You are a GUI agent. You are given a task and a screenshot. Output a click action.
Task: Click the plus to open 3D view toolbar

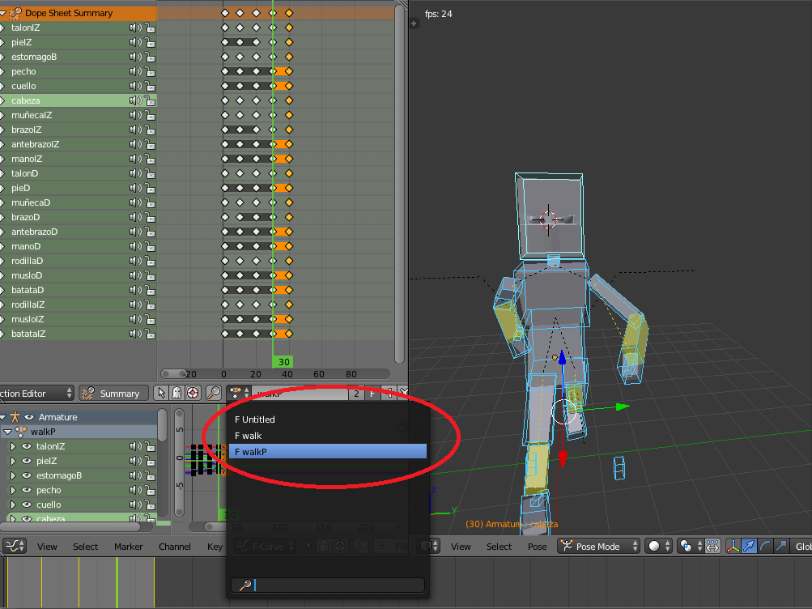coord(414,23)
